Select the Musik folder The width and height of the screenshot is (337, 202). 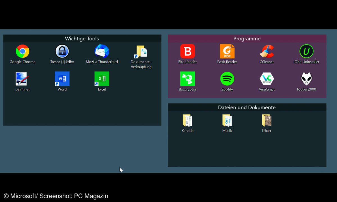[x=227, y=120]
